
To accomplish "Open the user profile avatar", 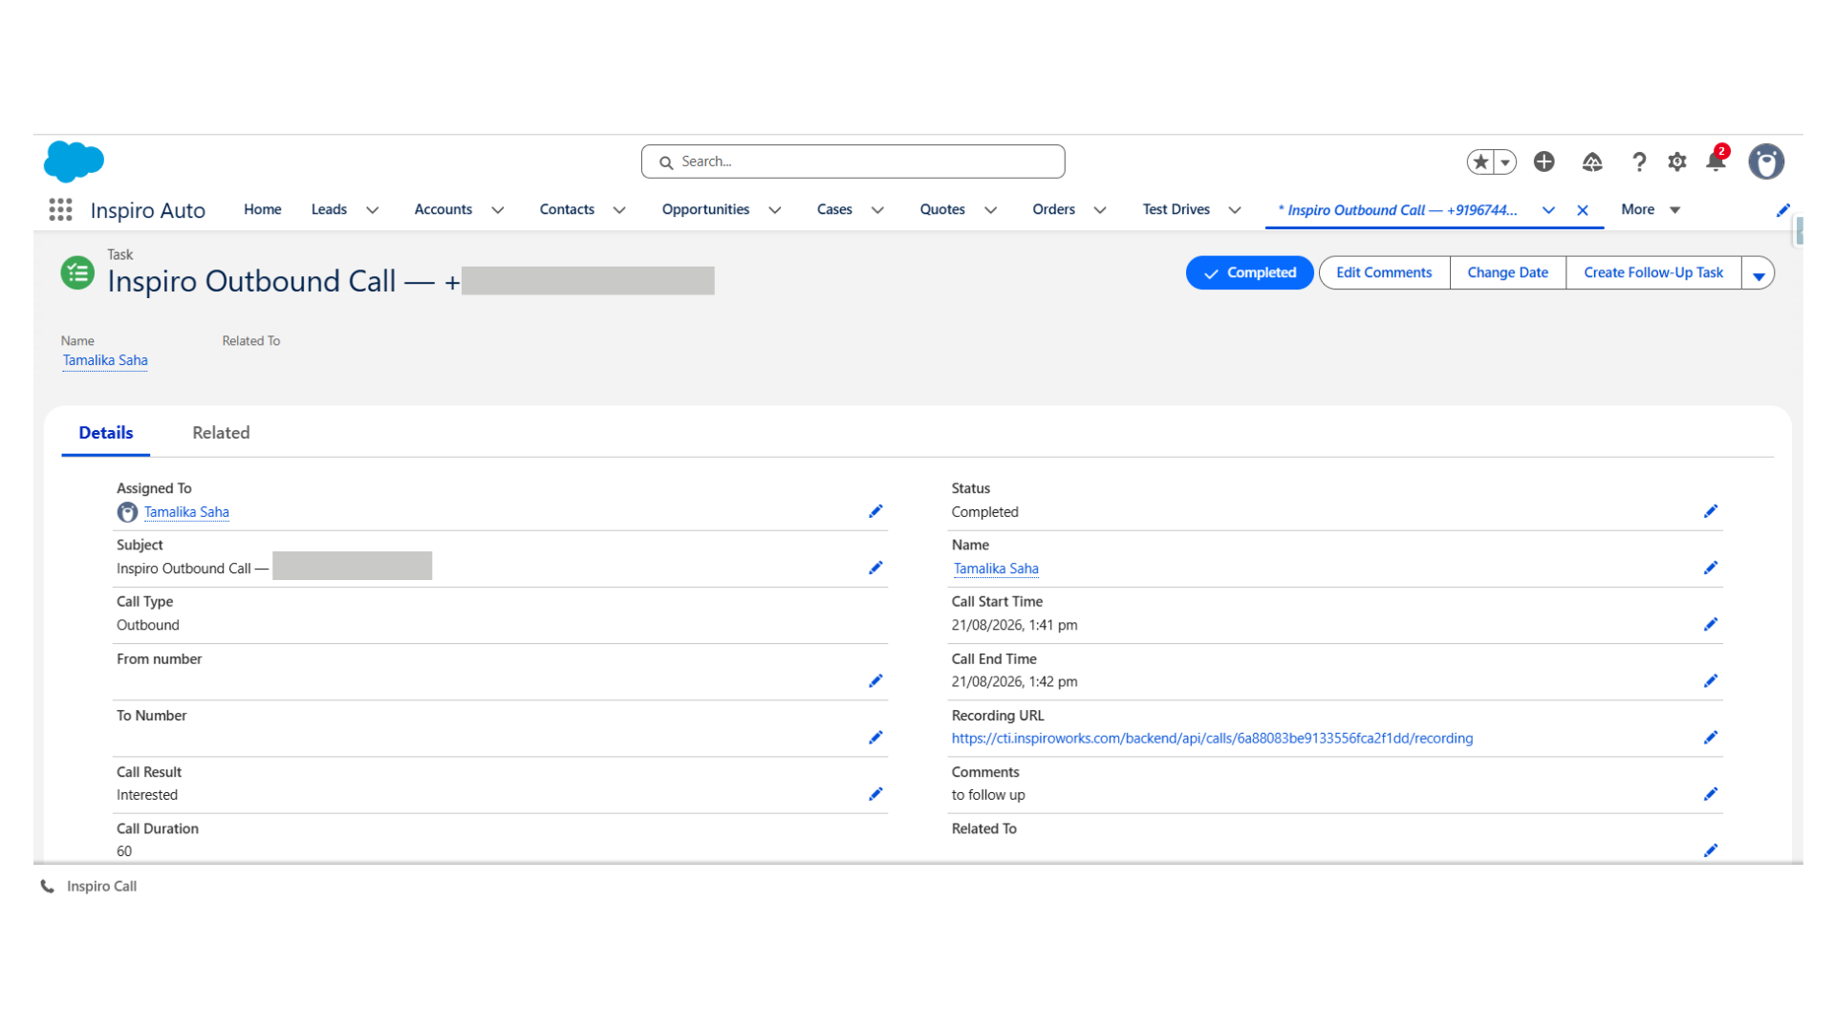I will tap(1766, 161).
